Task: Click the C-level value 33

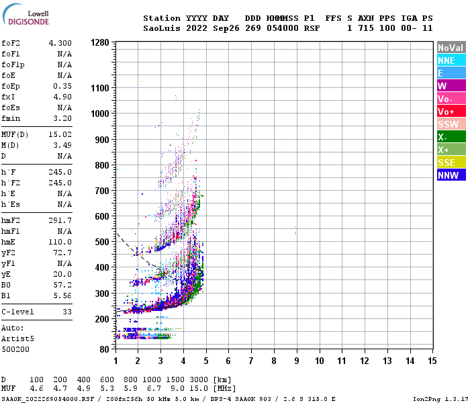Action: (x=67, y=312)
